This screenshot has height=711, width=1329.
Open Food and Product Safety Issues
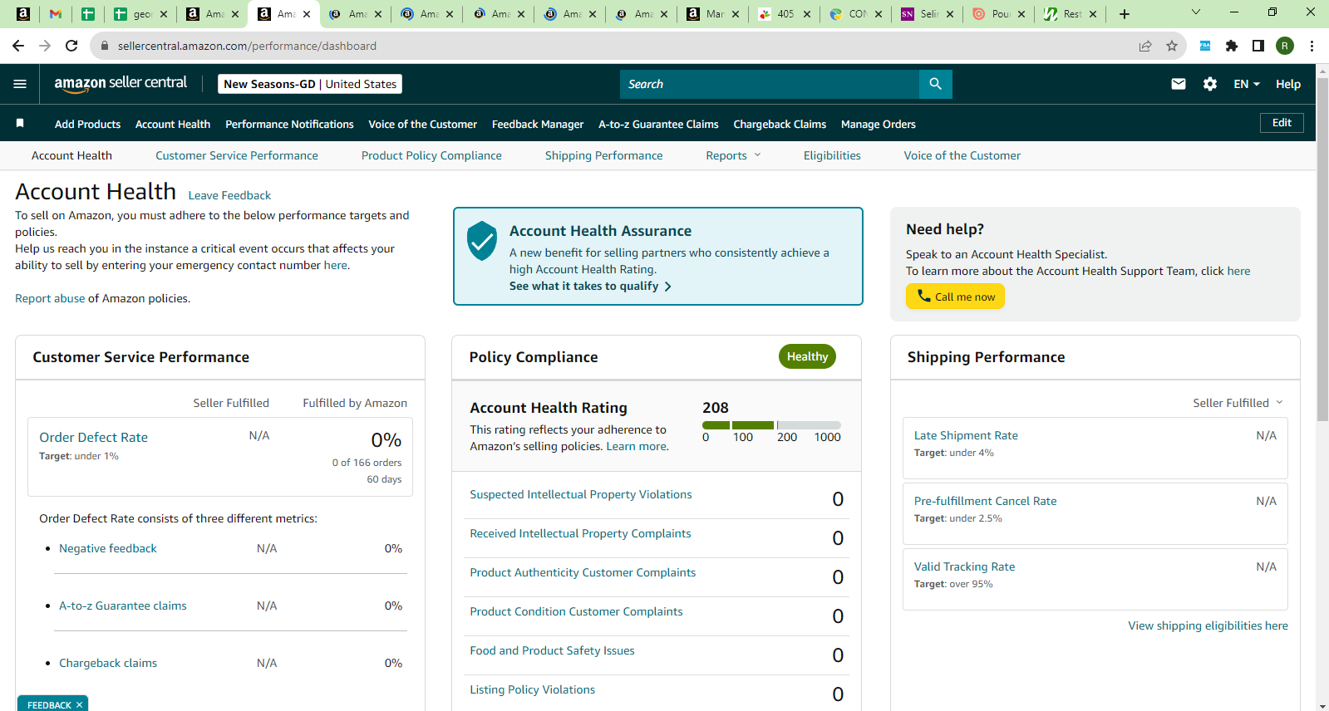pyautogui.click(x=552, y=650)
